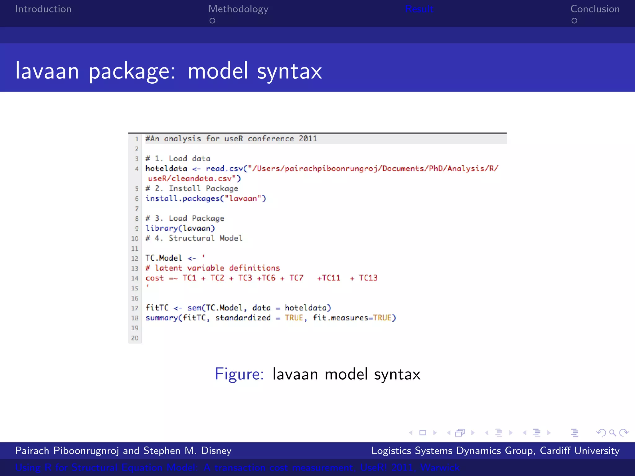This screenshot has width=635, height=476.
Task: Click the go-forward redo arrow icon
Action: (624, 433)
